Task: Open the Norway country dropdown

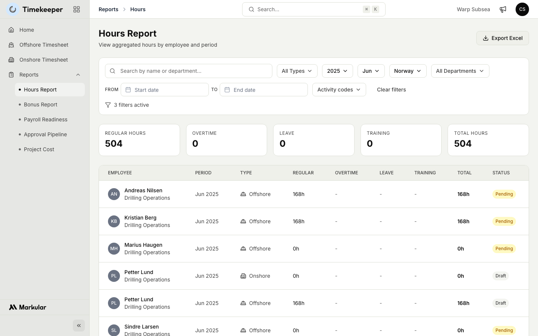Action: click(408, 71)
